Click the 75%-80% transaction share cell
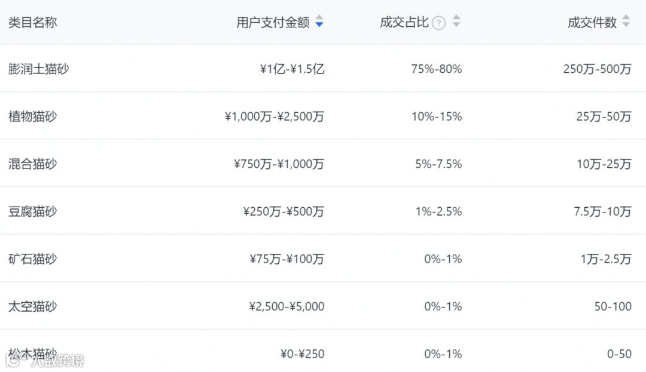This screenshot has width=646, height=372. [x=437, y=69]
